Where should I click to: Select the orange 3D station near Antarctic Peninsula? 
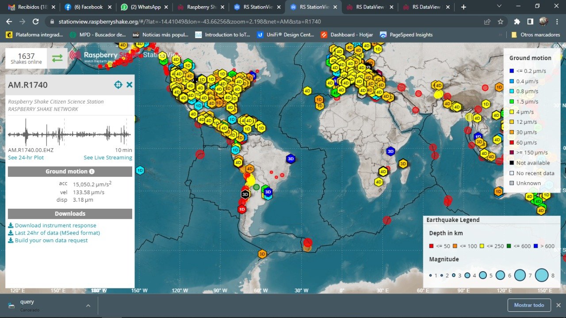point(262,254)
